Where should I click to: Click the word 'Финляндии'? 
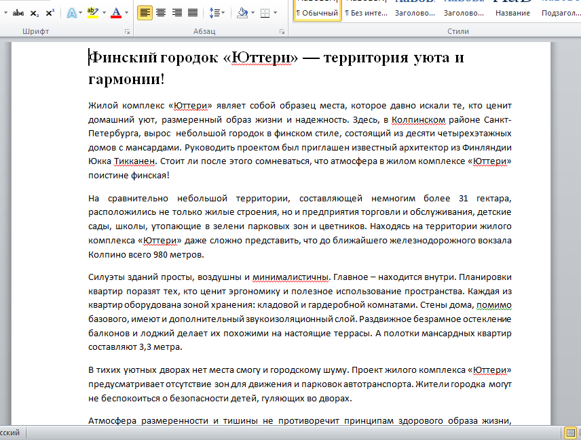(487, 147)
